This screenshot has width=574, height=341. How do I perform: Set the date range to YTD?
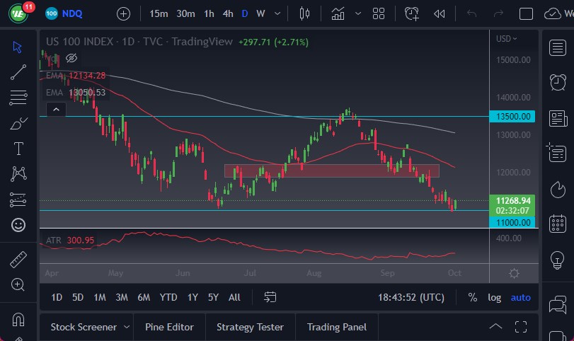coord(168,297)
